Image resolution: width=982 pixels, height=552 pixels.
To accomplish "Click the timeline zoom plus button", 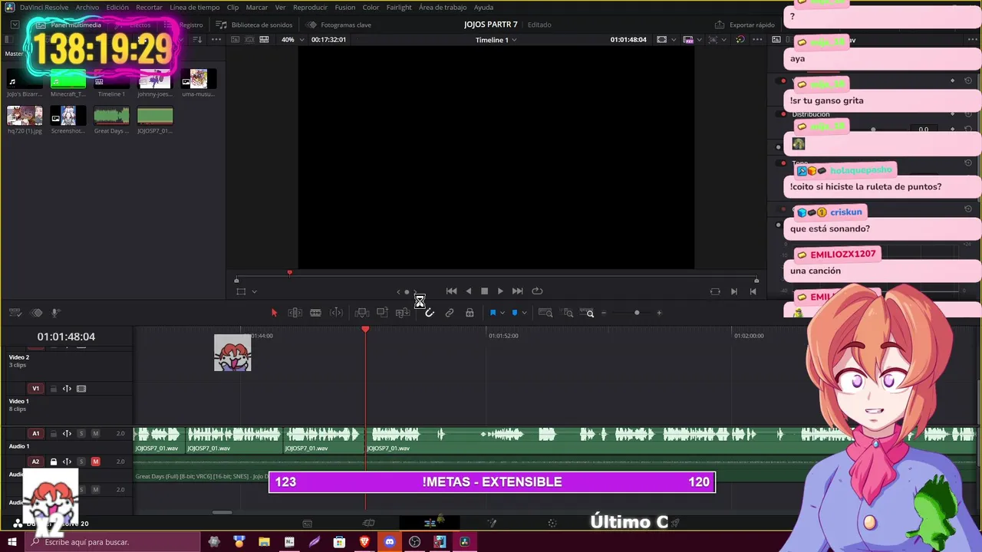I will pos(659,313).
